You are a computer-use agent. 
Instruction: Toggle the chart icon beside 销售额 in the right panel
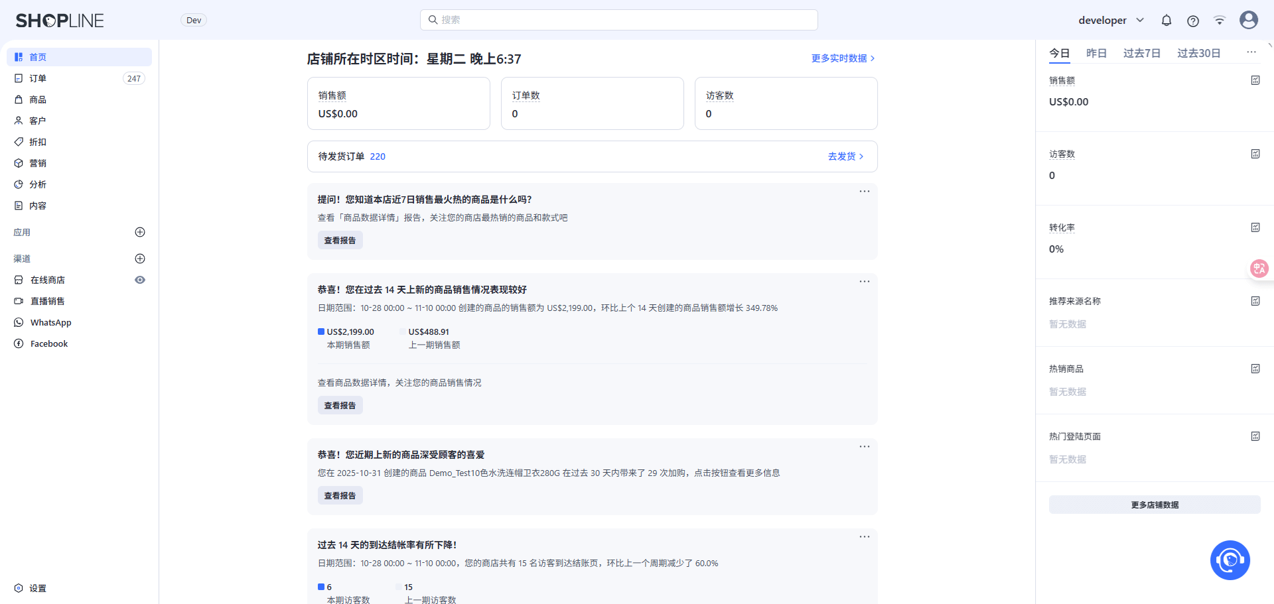point(1255,80)
